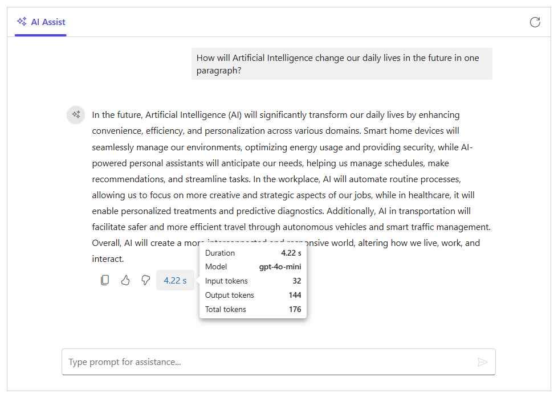Image resolution: width=554 pixels, height=394 pixels.
Task: Dislike the response with thumbs down
Action: click(145, 280)
